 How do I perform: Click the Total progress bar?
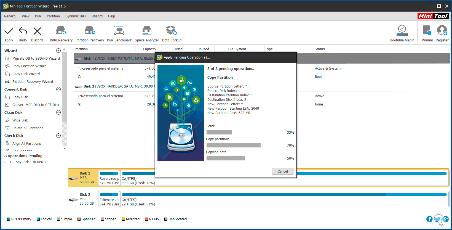tap(245, 133)
